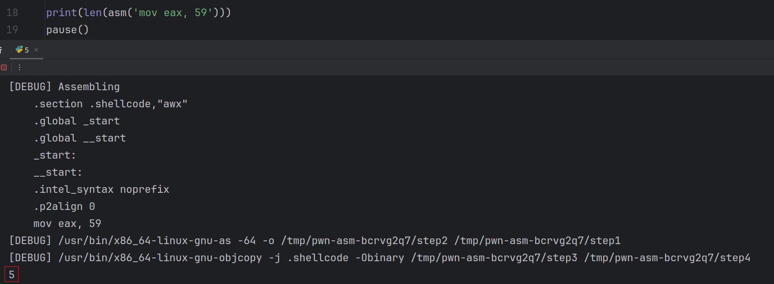This screenshot has width=774, height=284.
Task: Click the x86_64-linux-gnu-objcopy command path
Action: pos(160,257)
